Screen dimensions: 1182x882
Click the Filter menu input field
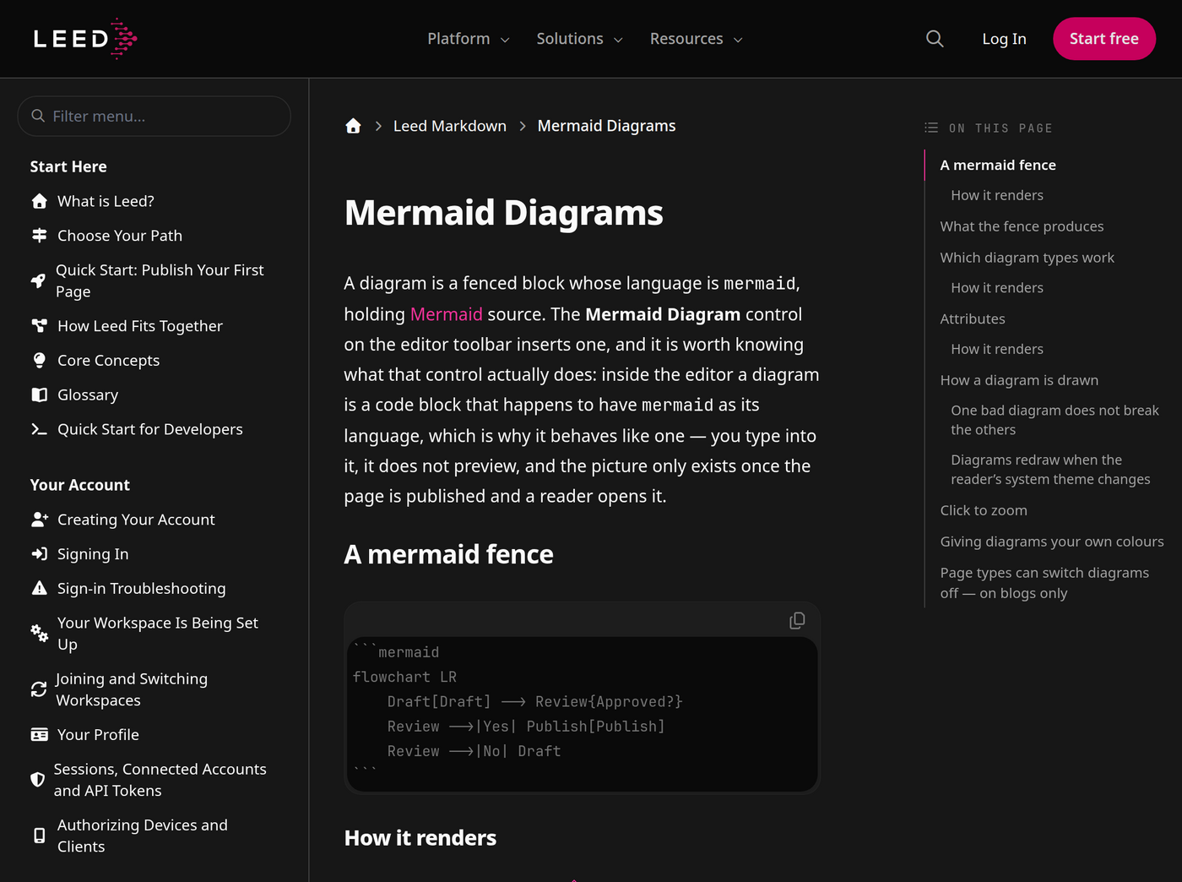pyautogui.click(x=154, y=116)
